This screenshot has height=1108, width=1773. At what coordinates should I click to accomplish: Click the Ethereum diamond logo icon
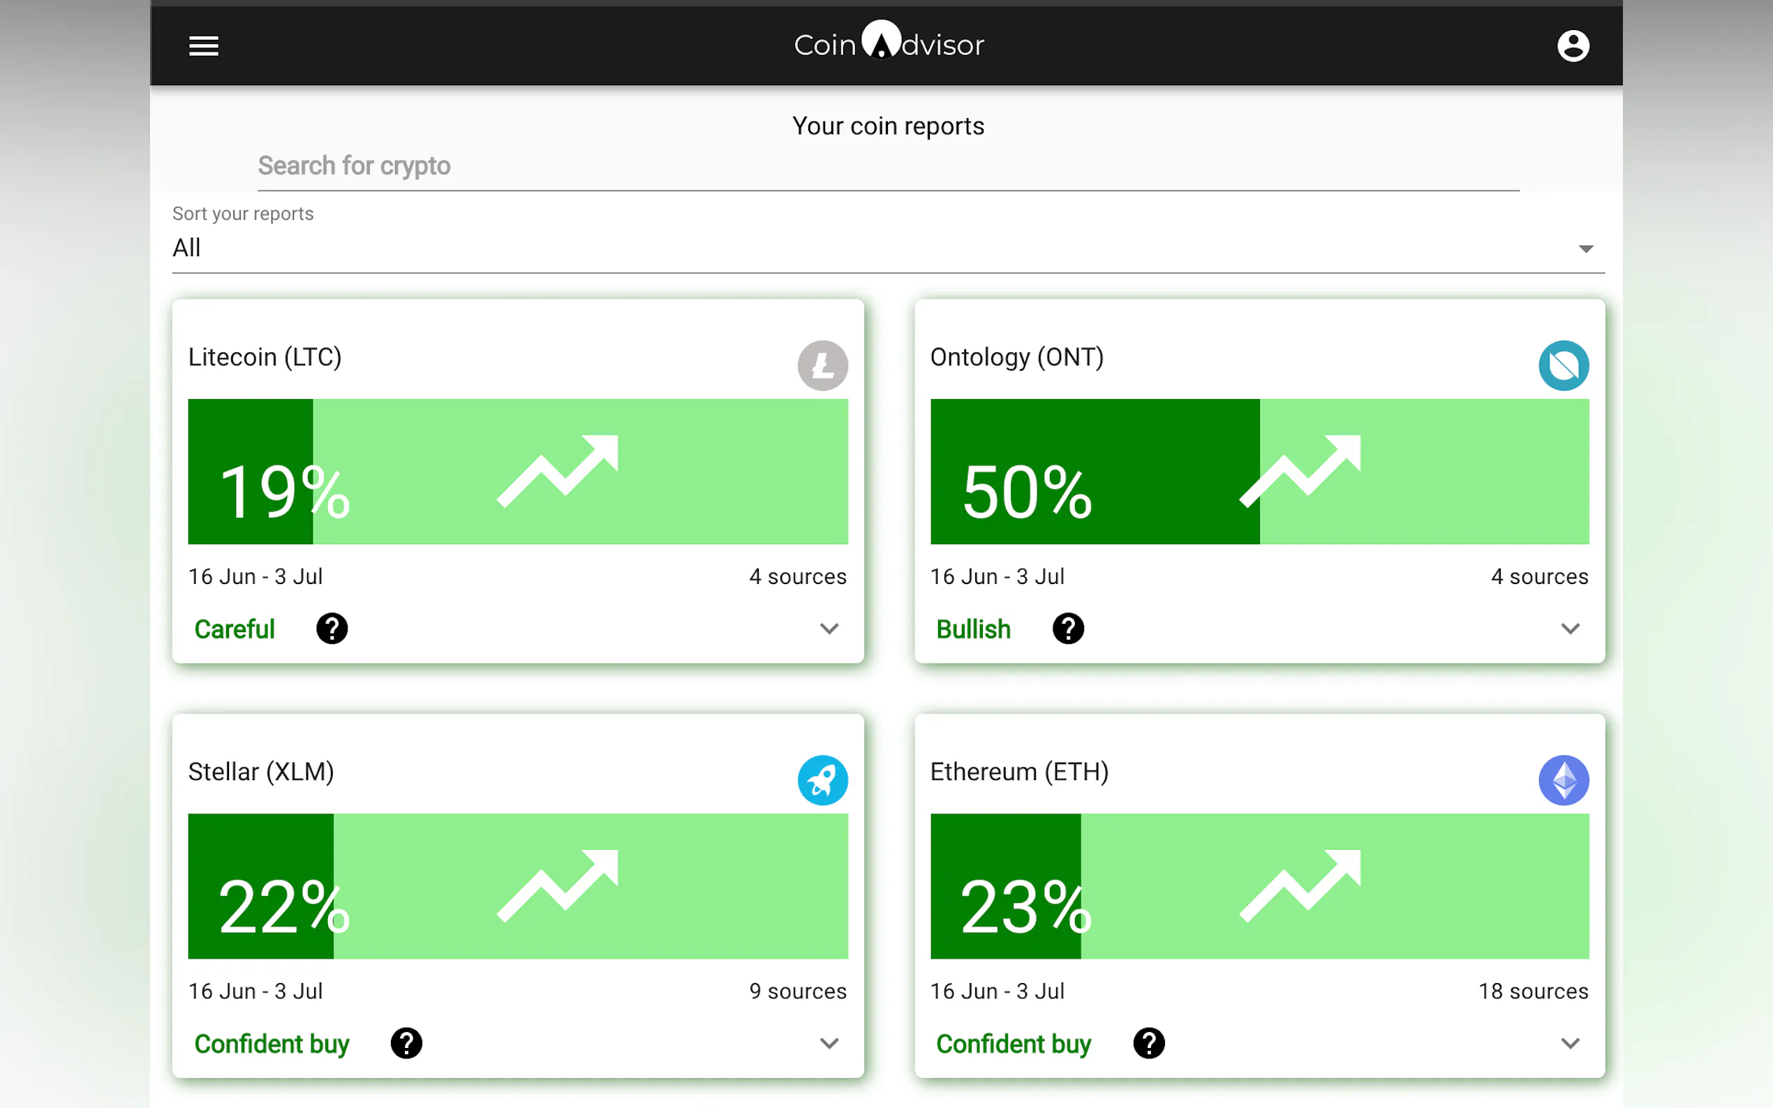pos(1564,779)
